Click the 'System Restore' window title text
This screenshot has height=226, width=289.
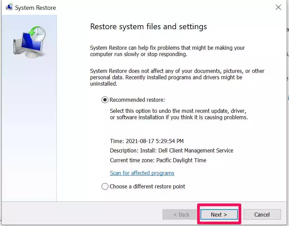[x=36, y=7]
